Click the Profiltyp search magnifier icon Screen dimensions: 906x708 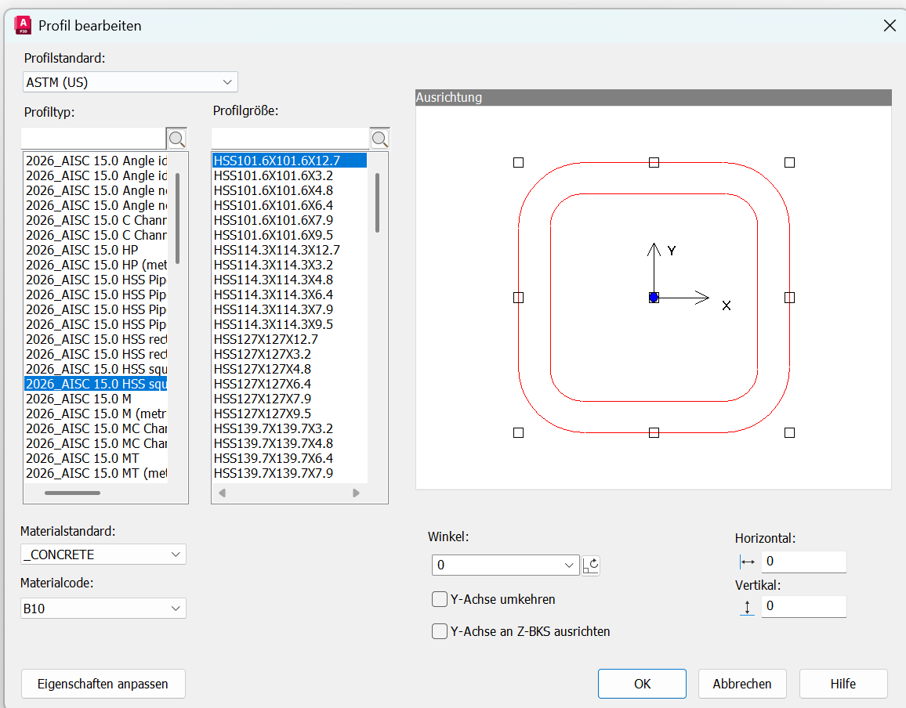point(177,139)
